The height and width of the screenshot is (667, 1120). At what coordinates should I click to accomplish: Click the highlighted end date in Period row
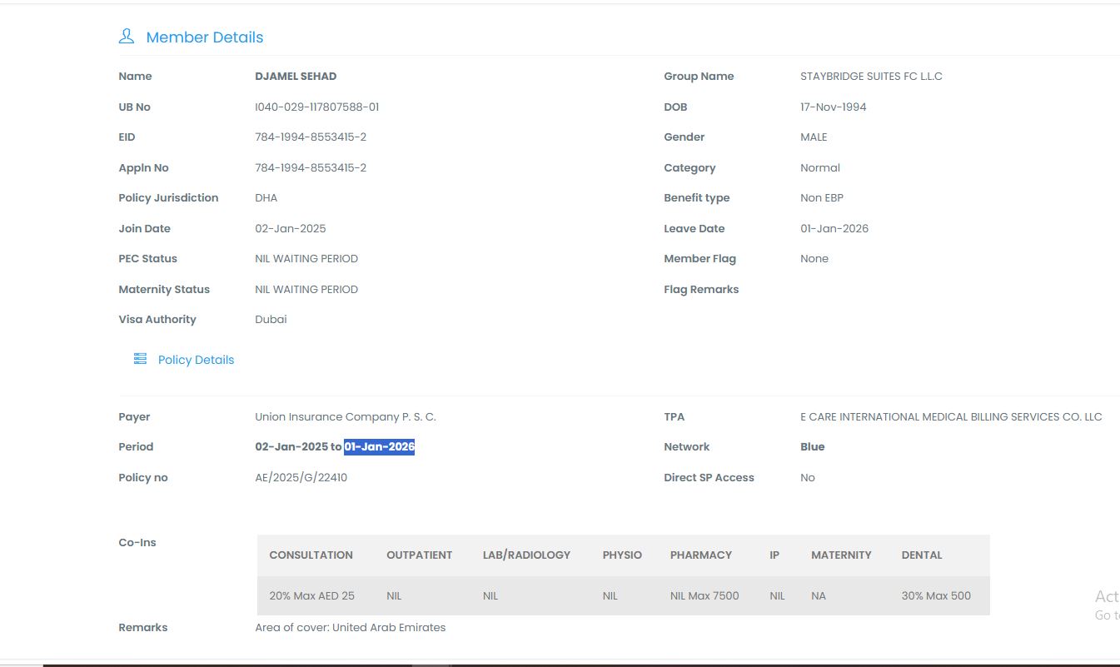pyautogui.click(x=380, y=447)
